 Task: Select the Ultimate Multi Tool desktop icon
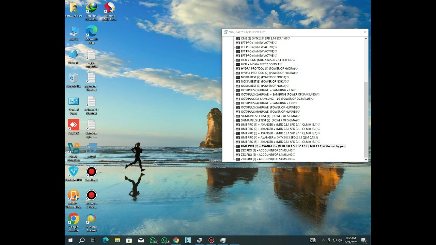coord(109,11)
